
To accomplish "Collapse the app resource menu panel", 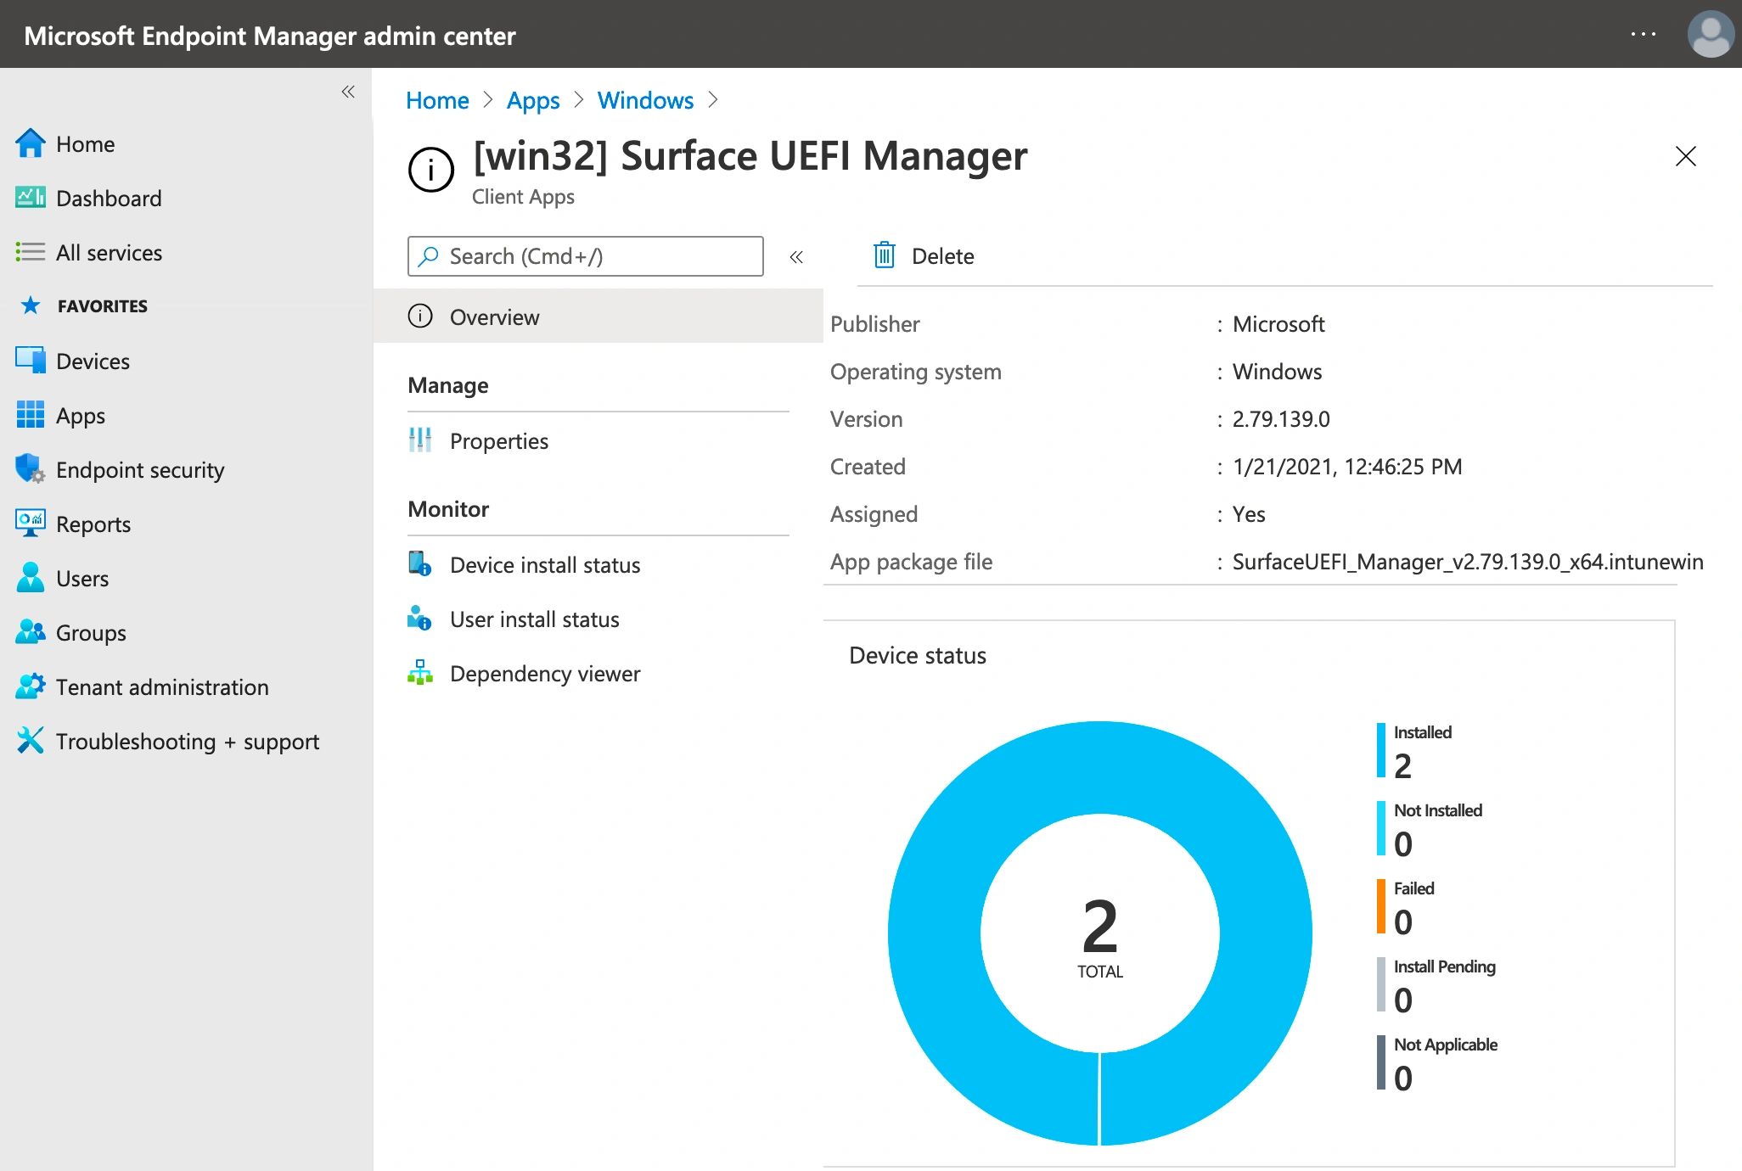I will pos(796,256).
